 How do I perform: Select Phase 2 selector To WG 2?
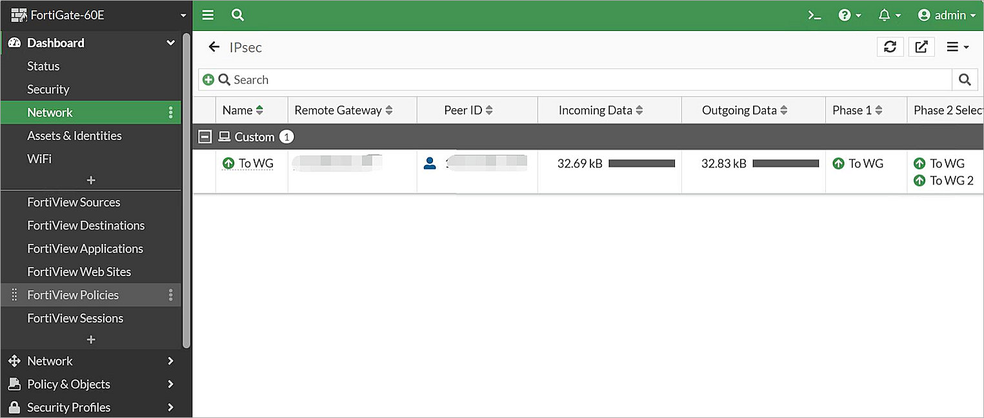tap(952, 181)
